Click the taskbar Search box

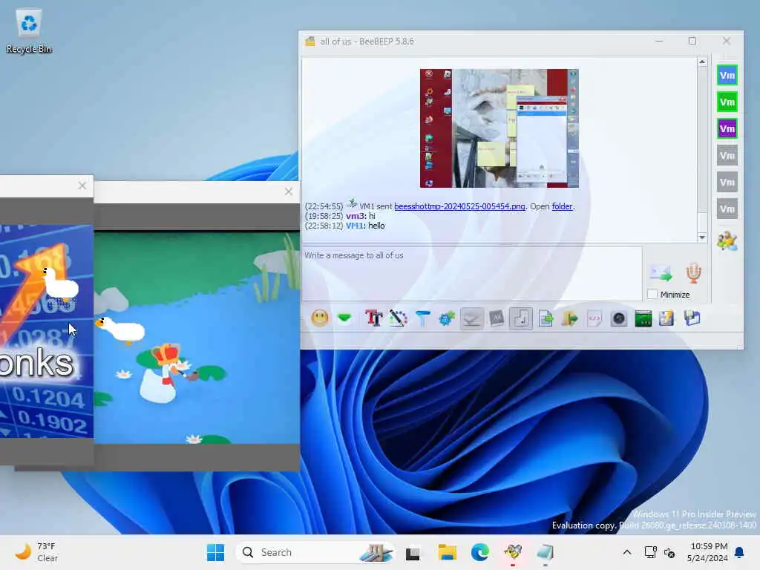click(316, 552)
